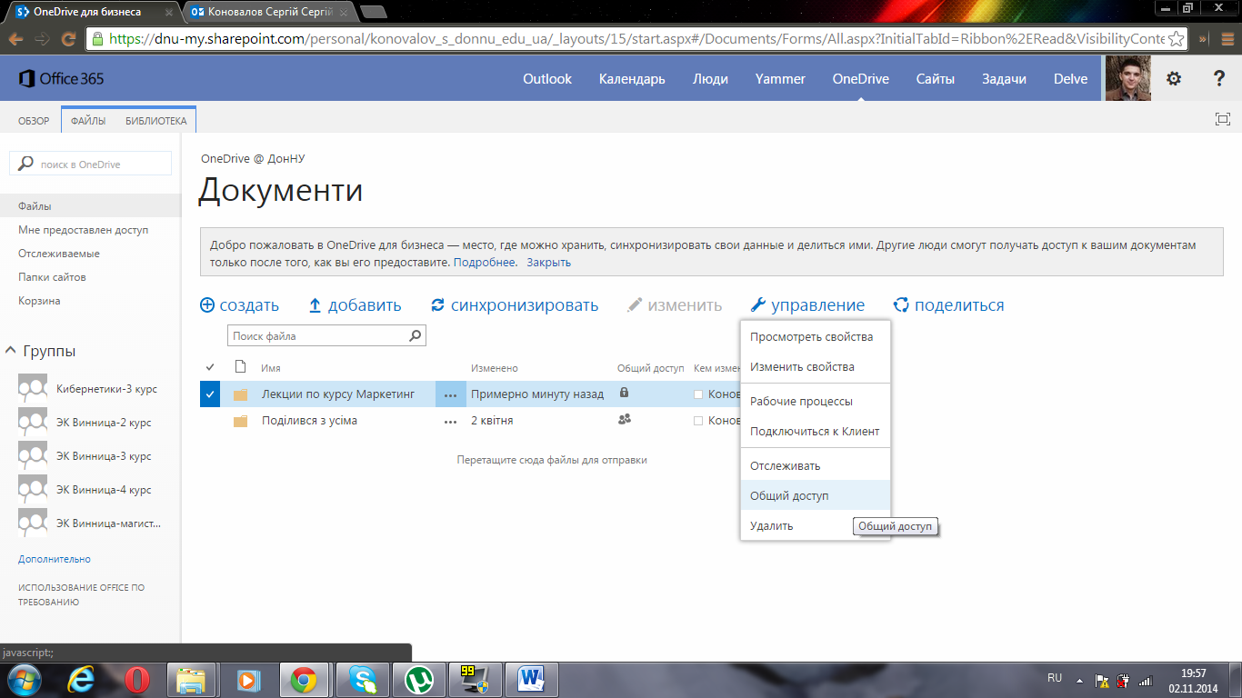Click the Подробнее link in banner
Image resolution: width=1242 pixels, height=698 pixels.
[486, 263]
